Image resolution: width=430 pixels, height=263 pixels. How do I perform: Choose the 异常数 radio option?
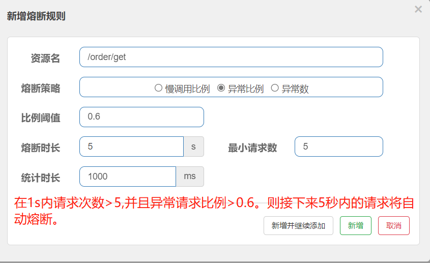pyautogui.click(x=275, y=88)
